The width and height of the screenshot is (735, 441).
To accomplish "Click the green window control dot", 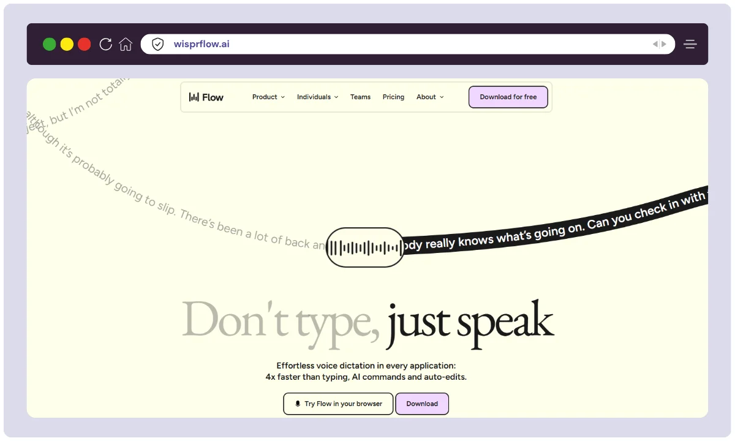I will 50,44.
